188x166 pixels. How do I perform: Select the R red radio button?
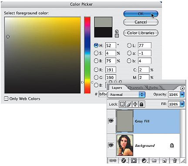coord(96,70)
